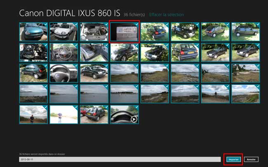The height and width of the screenshot is (167, 268).
Task: Click the 'Effacer la sélection' link
Action: point(167,15)
